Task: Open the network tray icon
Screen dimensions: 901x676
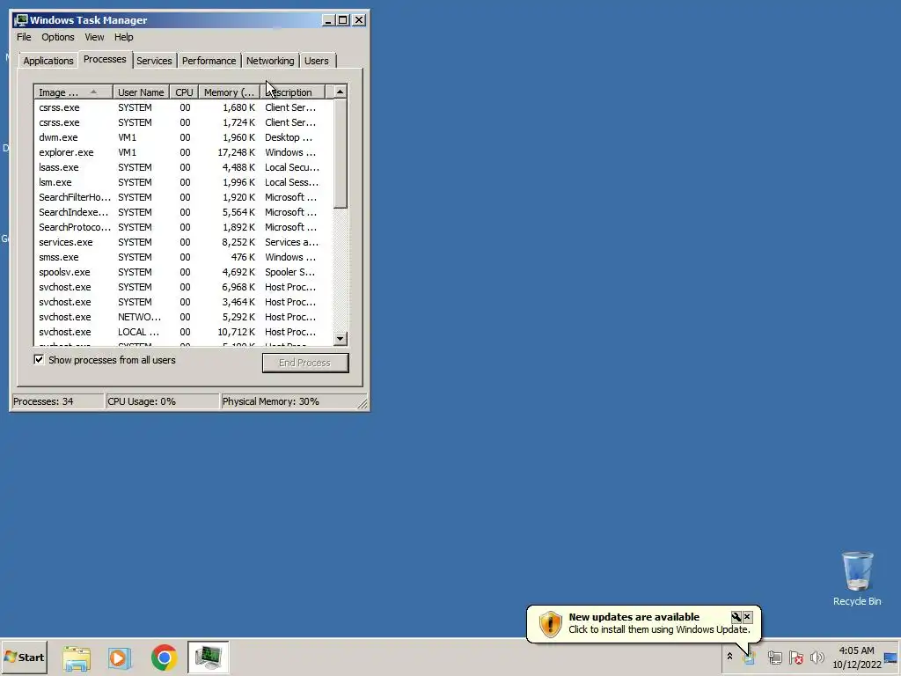Action: [x=774, y=657]
